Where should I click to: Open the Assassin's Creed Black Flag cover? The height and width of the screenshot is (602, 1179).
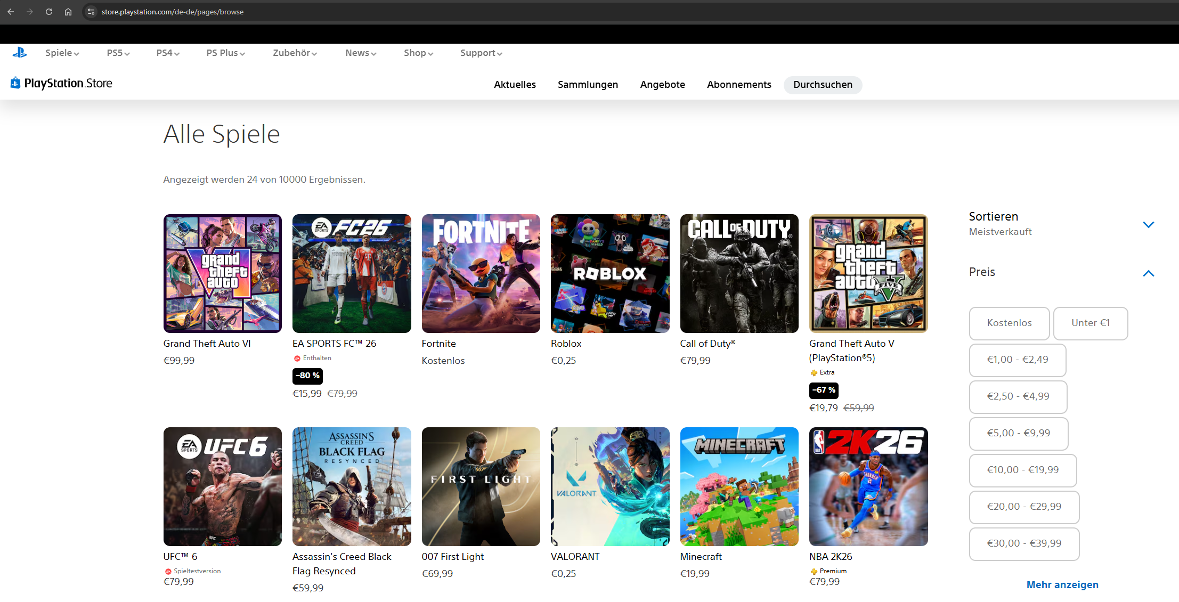coord(352,486)
